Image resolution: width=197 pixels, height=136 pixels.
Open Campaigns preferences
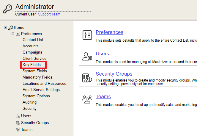tap(32, 52)
